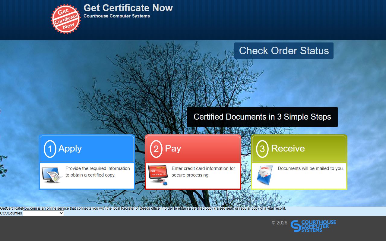Open the CCSCounties dropdown

(x=43, y=213)
